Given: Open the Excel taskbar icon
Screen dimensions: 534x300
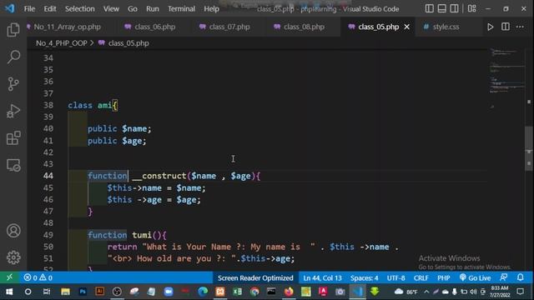Looking at the screenshot, I should click(x=237, y=292).
